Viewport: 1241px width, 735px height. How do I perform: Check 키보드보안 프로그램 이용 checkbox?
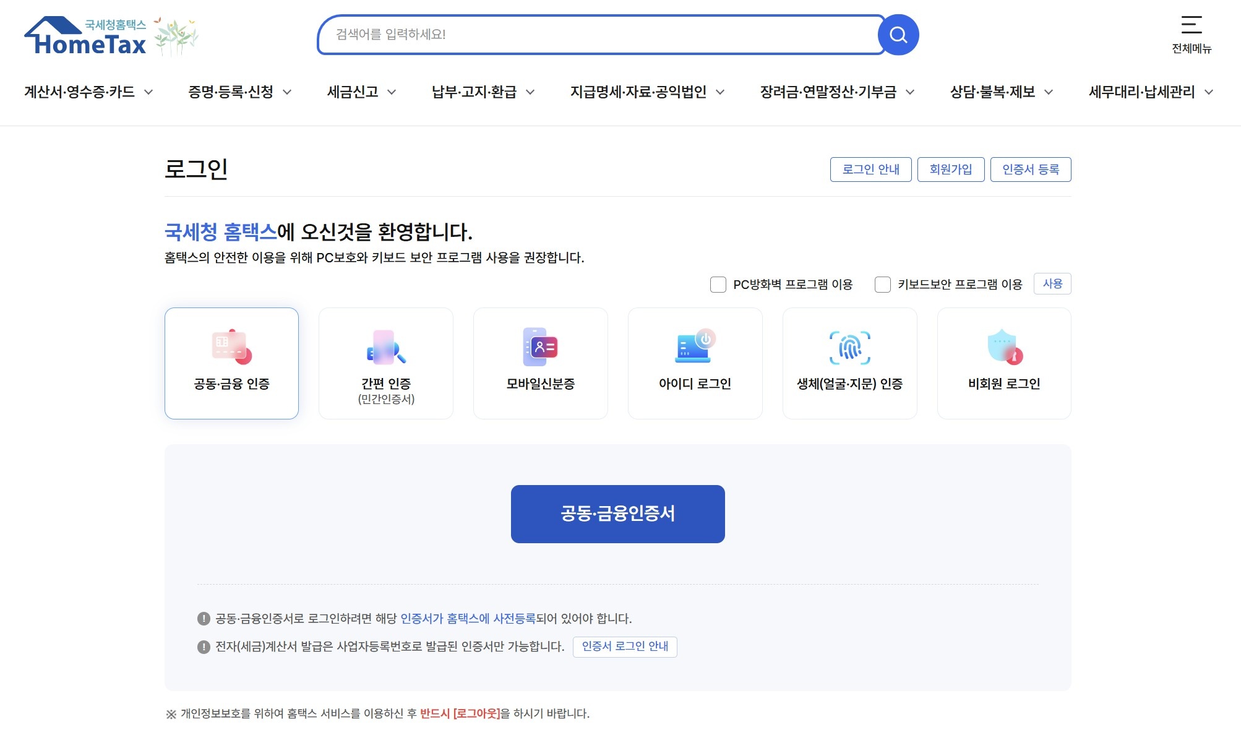883,285
